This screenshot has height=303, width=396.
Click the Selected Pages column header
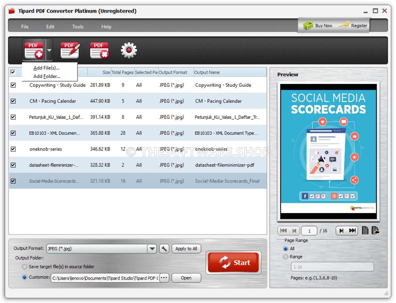(146, 72)
